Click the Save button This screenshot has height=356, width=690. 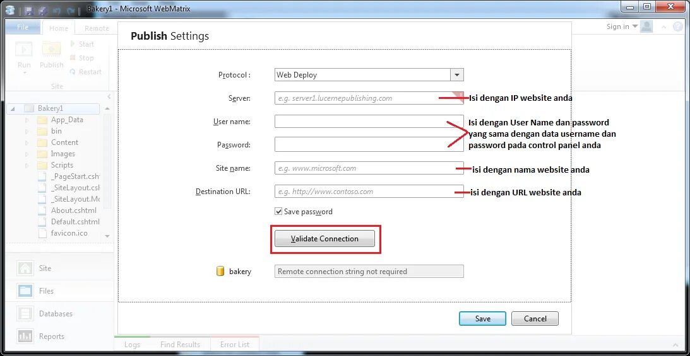pos(482,319)
